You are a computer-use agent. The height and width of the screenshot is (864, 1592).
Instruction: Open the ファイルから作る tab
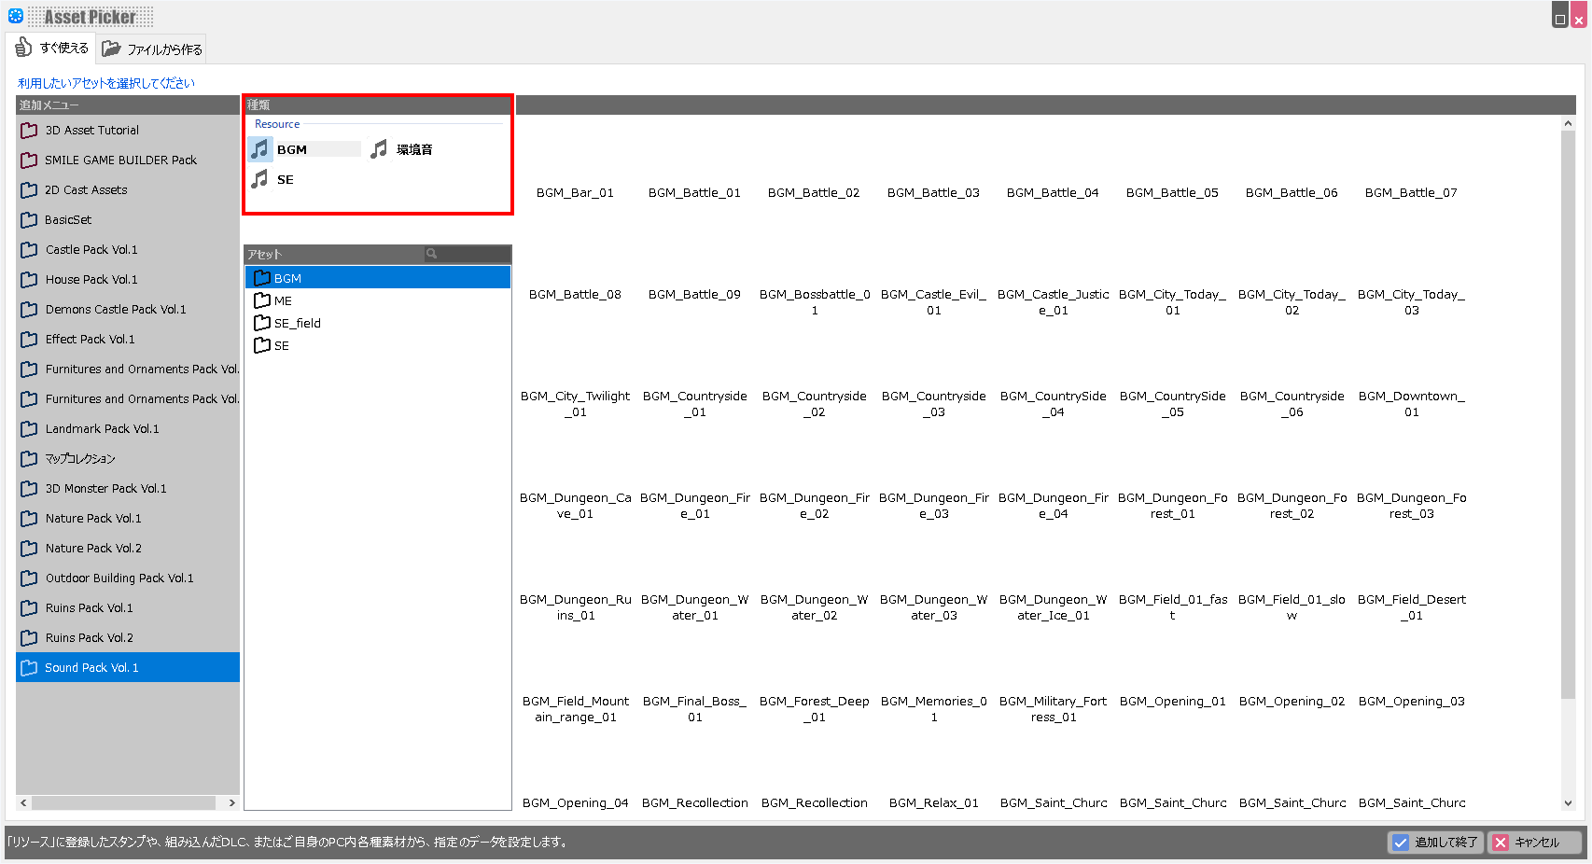click(x=152, y=49)
